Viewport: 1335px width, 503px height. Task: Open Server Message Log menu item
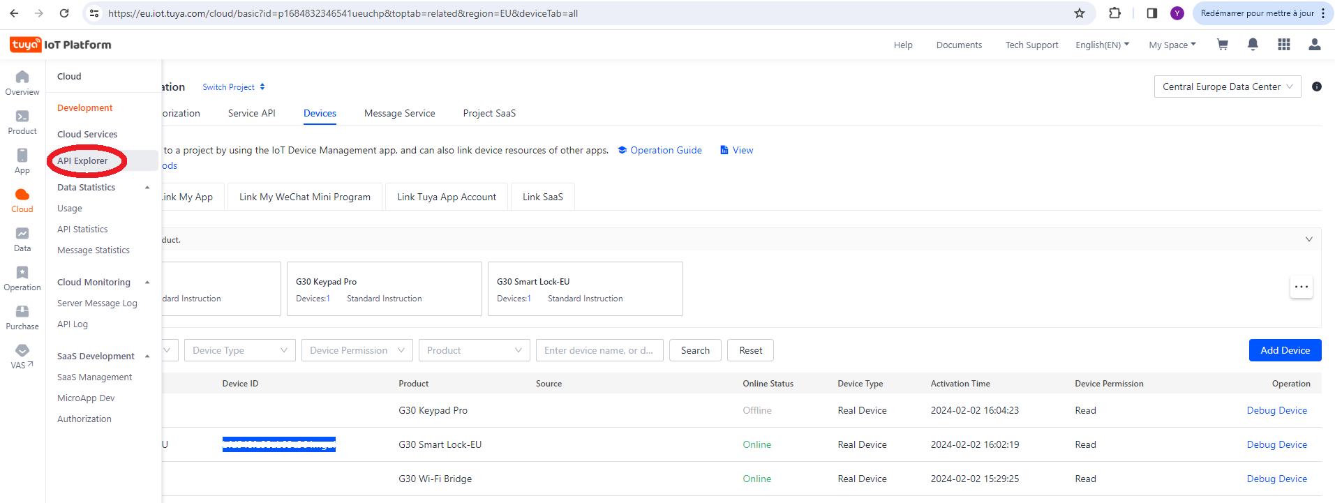(97, 303)
